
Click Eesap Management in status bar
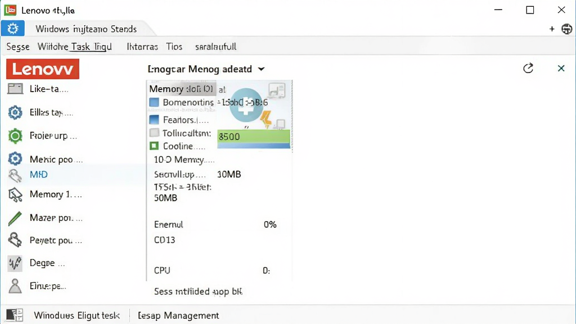pos(178,316)
